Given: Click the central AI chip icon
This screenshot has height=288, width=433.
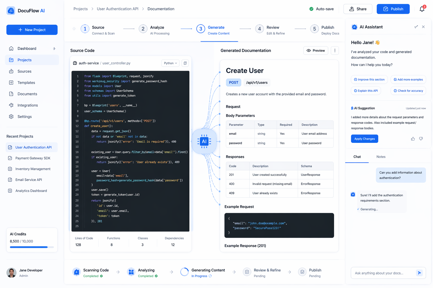Looking at the screenshot, I should [x=204, y=141].
